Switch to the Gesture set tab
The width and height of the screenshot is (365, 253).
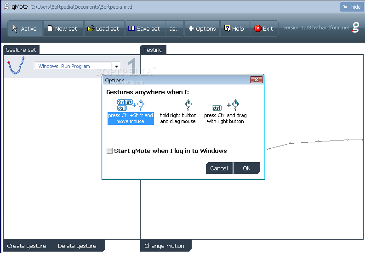coord(21,50)
